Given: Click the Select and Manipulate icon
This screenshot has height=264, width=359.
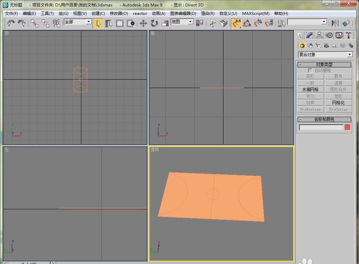Looking at the screenshot, I should [x=213, y=23].
